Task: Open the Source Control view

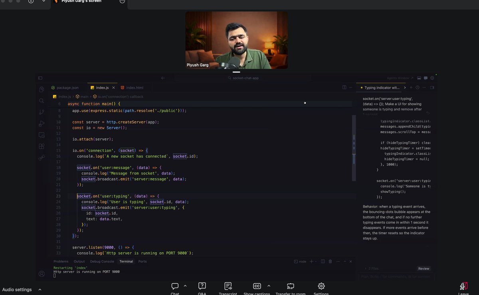Action: pyautogui.click(x=42, y=112)
